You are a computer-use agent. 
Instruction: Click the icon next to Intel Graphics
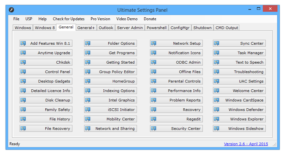tap(88, 100)
